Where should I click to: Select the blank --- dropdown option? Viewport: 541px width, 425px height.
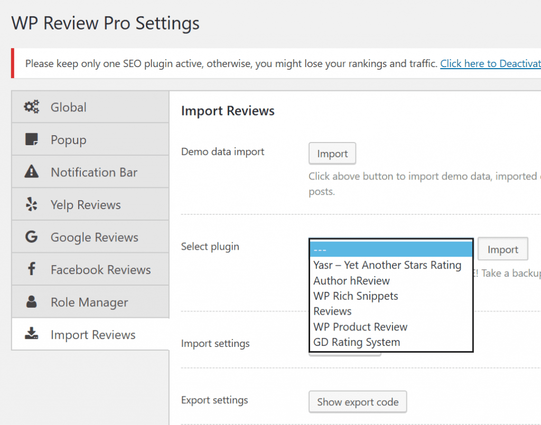click(x=391, y=250)
